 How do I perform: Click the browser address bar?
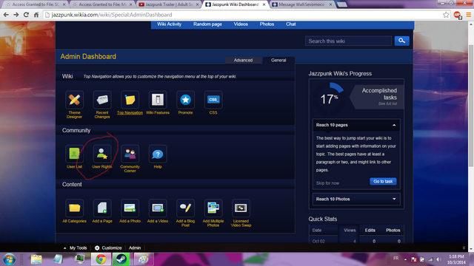point(242,15)
